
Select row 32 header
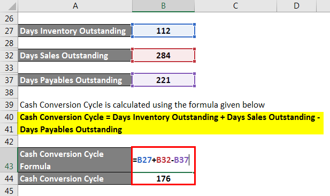coord(9,56)
